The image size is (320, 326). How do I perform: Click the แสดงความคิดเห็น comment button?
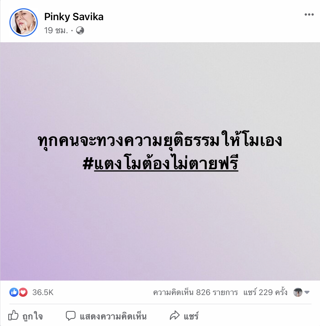(x=106, y=316)
